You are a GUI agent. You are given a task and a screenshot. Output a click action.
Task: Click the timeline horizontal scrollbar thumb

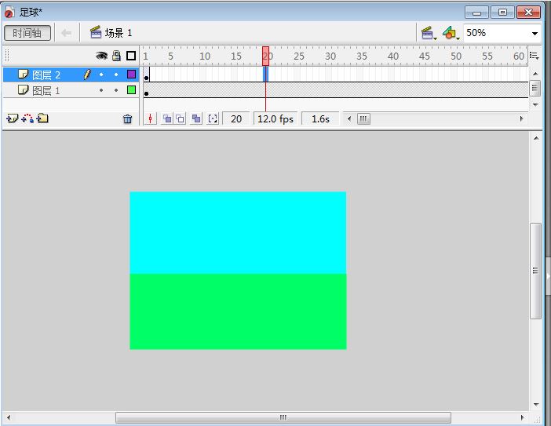[x=363, y=118]
